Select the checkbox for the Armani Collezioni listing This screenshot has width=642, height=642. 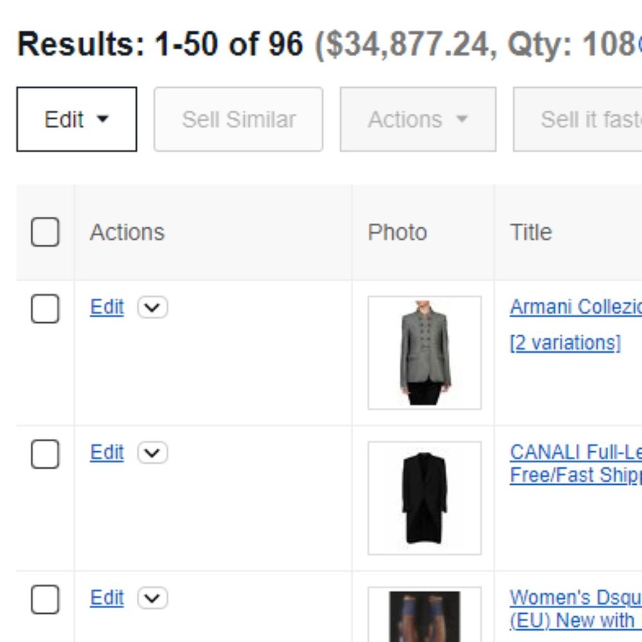pyautogui.click(x=44, y=309)
